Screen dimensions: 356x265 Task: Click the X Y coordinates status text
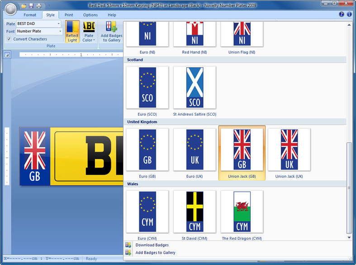click(41, 259)
